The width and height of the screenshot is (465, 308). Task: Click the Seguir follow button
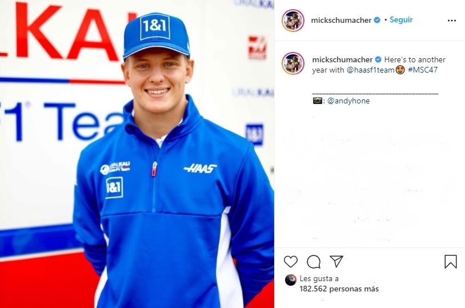pos(401,19)
